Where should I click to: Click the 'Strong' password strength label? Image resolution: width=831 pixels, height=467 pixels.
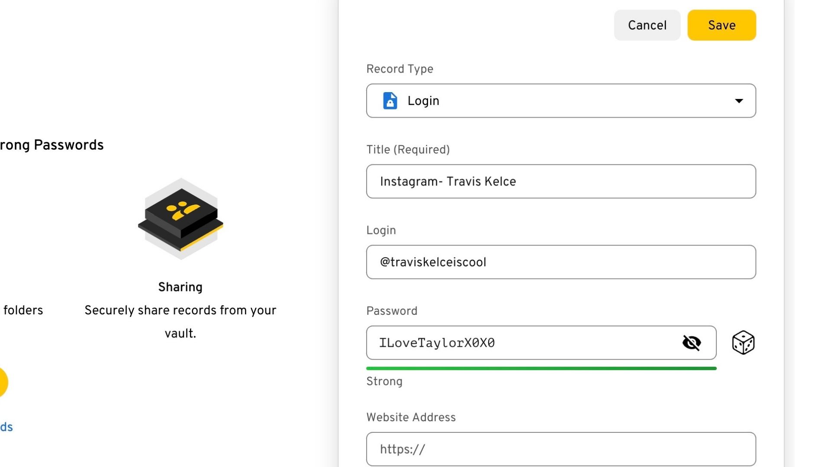(x=384, y=381)
